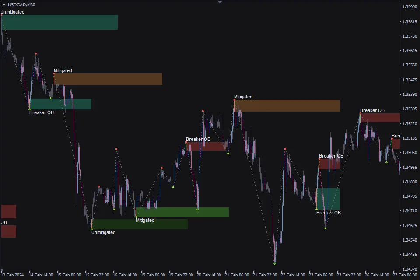The height and width of the screenshot is (280, 420).
Task: Click the brown Mitigated zone near 15 Feb
Action: click(x=108, y=79)
